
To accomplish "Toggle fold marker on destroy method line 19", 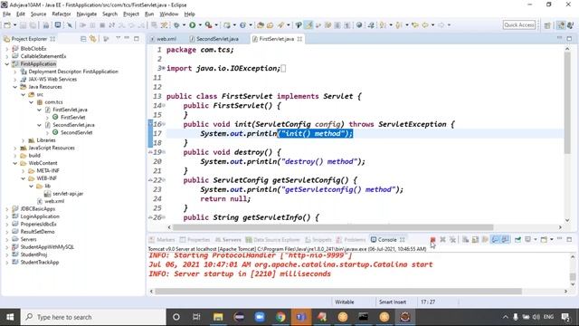I will point(164,152).
